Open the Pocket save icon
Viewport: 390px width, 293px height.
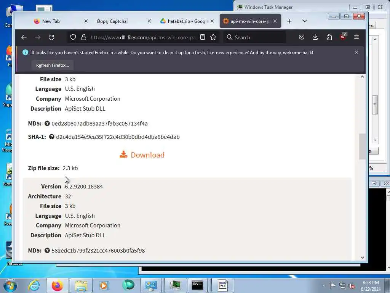302,37
